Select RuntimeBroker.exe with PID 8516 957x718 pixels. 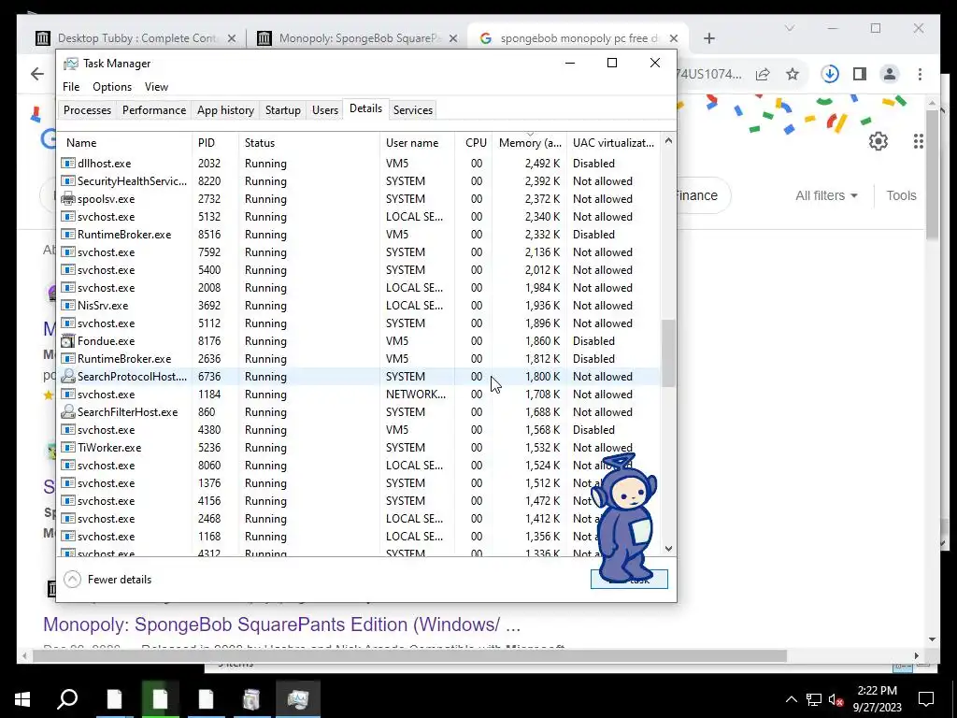pyautogui.click(x=359, y=235)
